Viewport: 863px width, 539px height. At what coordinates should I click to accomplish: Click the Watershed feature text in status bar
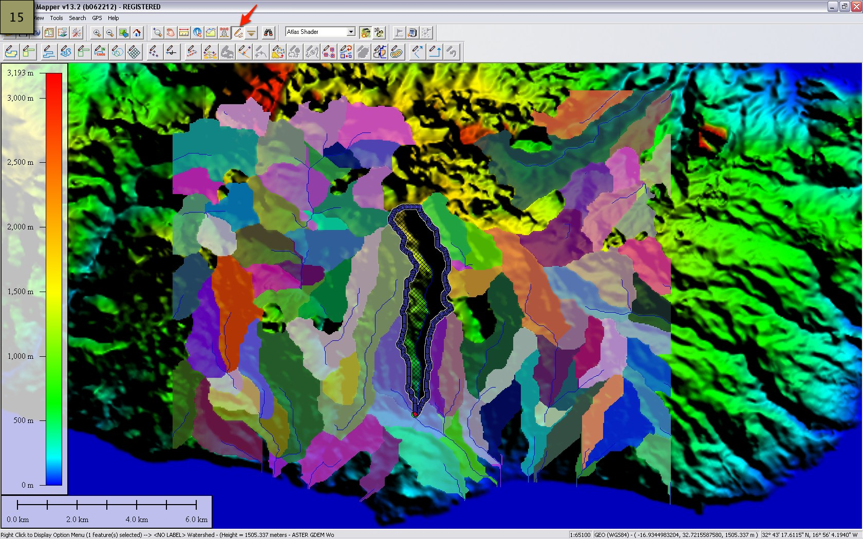(x=201, y=535)
